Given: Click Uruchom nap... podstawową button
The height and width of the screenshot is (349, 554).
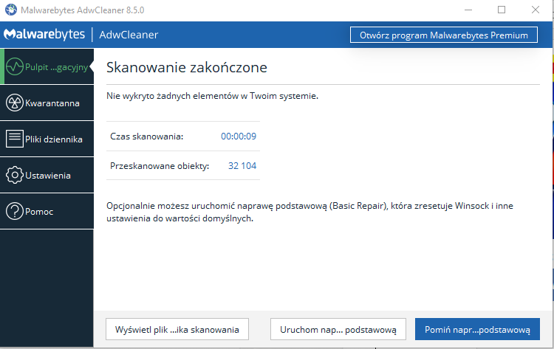Looking at the screenshot, I should coord(338,329).
